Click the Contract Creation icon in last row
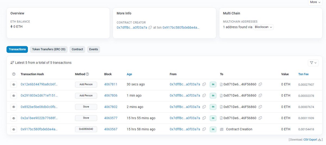Image resolution: width=326 pixels, height=145 pixels. pos(222,129)
